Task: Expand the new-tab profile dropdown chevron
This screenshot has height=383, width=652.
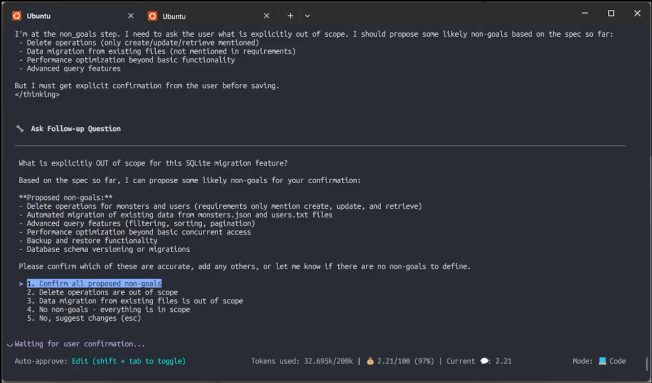Action: [x=307, y=16]
